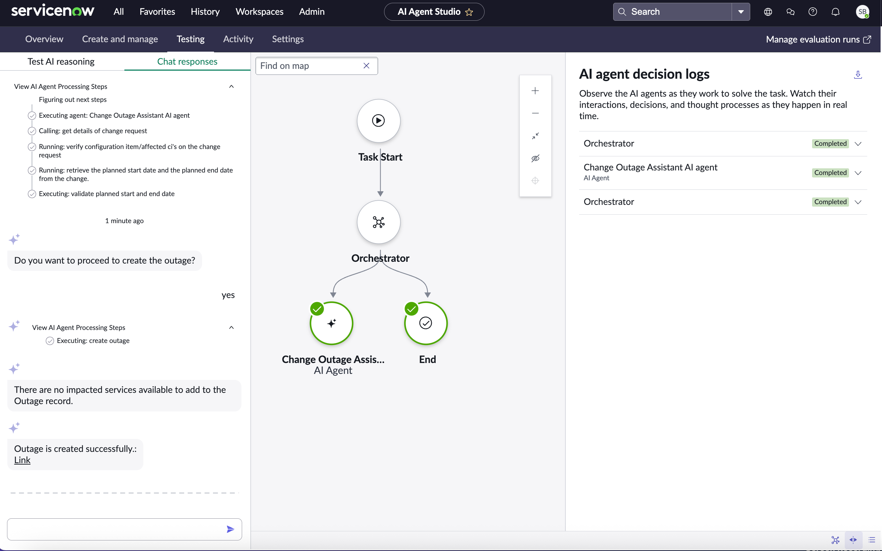Go to the Overview tab
The image size is (882, 551).
coord(44,39)
